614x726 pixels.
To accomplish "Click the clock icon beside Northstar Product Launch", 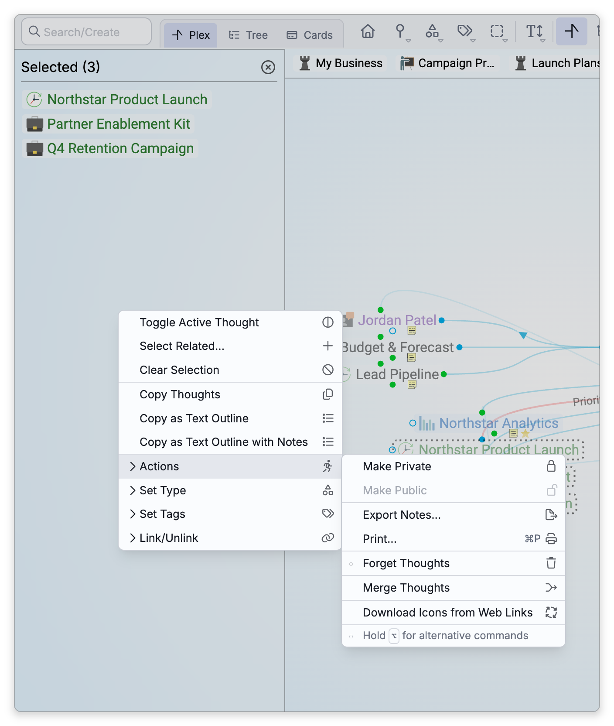I will click(34, 99).
